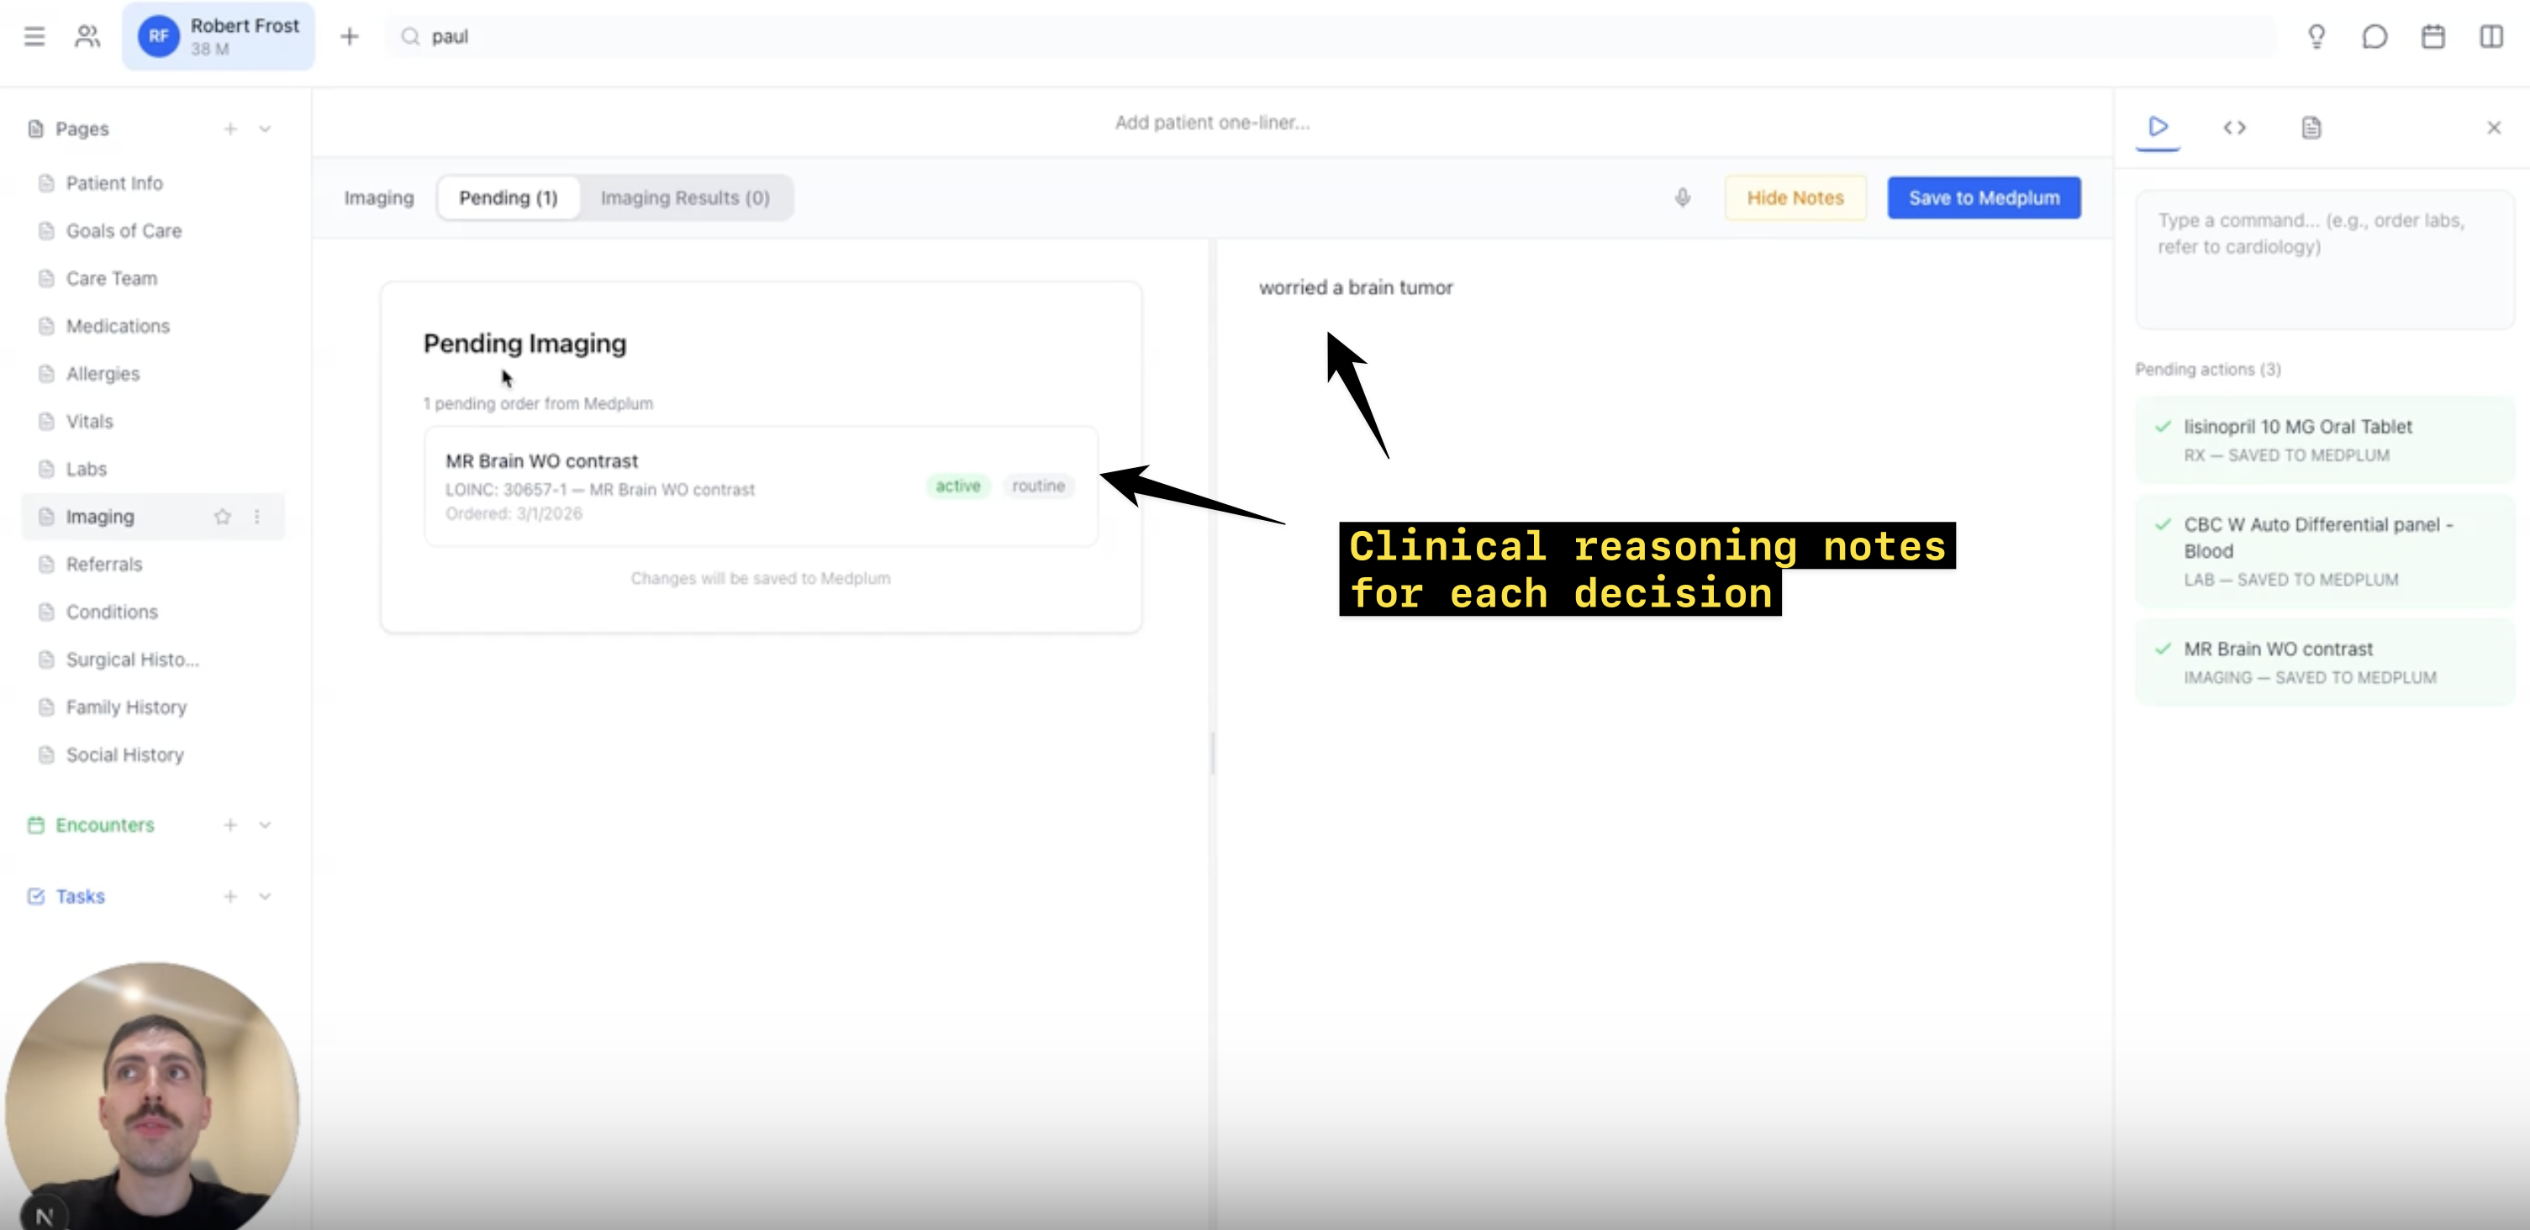Image resolution: width=2530 pixels, height=1230 pixels.
Task: Open the document tab icon in right panel
Action: 2311,127
